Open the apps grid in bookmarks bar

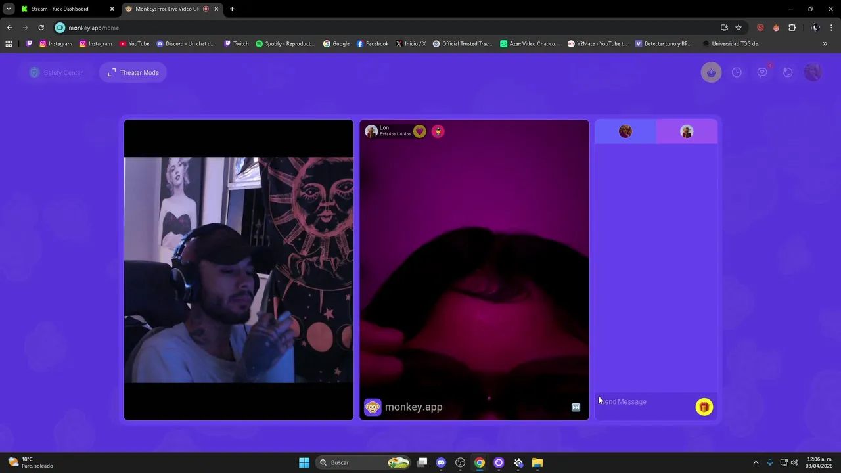pyautogui.click(x=9, y=44)
